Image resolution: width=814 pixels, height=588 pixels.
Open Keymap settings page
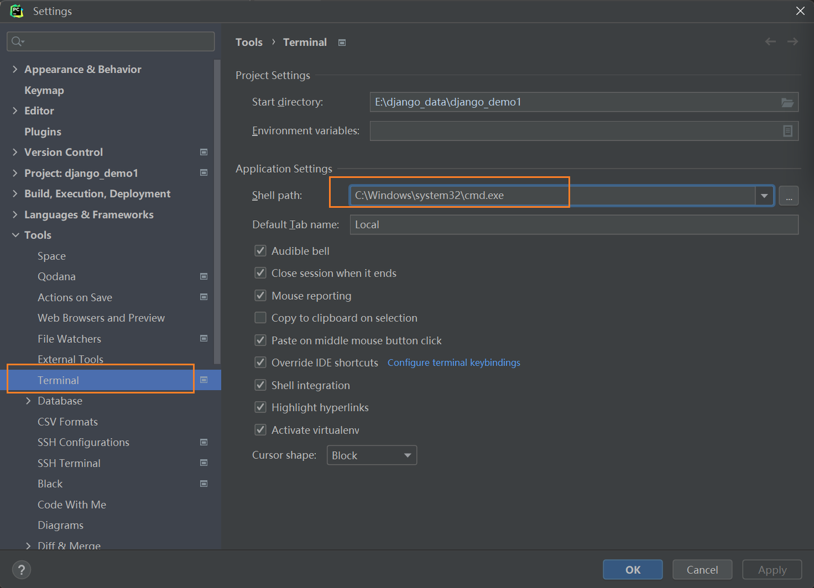[x=44, y=90]
